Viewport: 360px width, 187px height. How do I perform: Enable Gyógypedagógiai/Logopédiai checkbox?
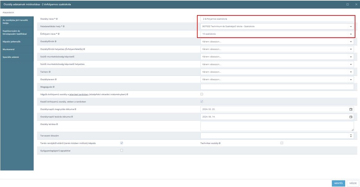coord(121,151)
